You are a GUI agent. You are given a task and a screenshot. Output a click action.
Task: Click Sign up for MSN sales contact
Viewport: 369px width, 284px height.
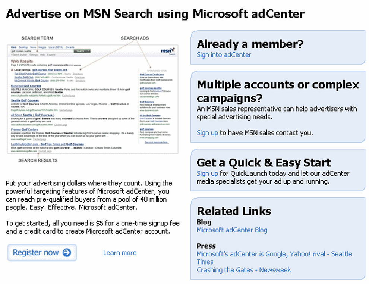207,133
